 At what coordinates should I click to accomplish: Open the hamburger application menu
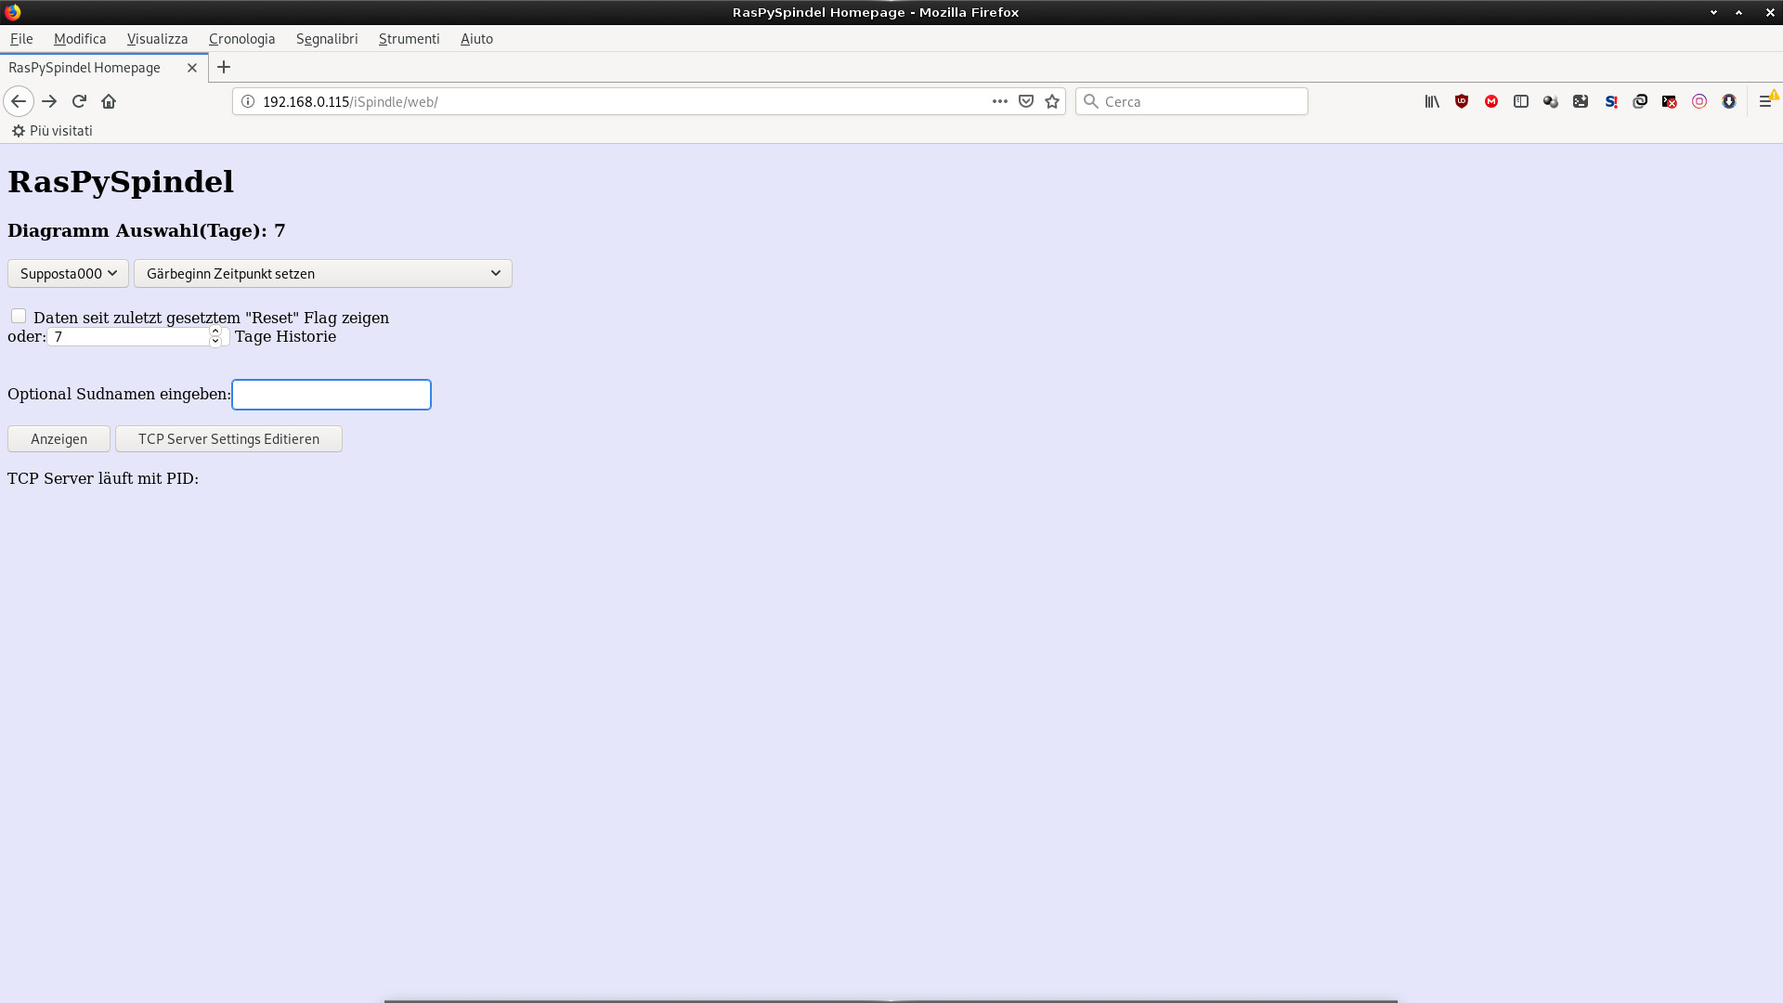(x=1765, y=101)
